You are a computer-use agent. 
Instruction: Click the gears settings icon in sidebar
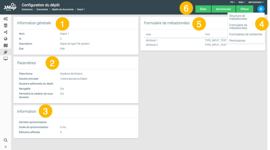click(6, 19)
